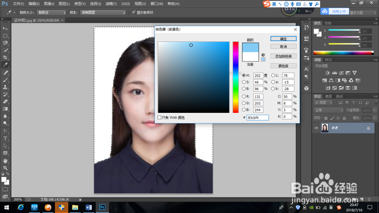Select the Quick Selection tool
Viewport: 379px width, 213px height.
click(x=5, y=50)
